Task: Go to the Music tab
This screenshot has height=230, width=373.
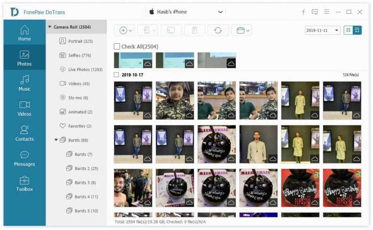Action: tap(24, 83)
